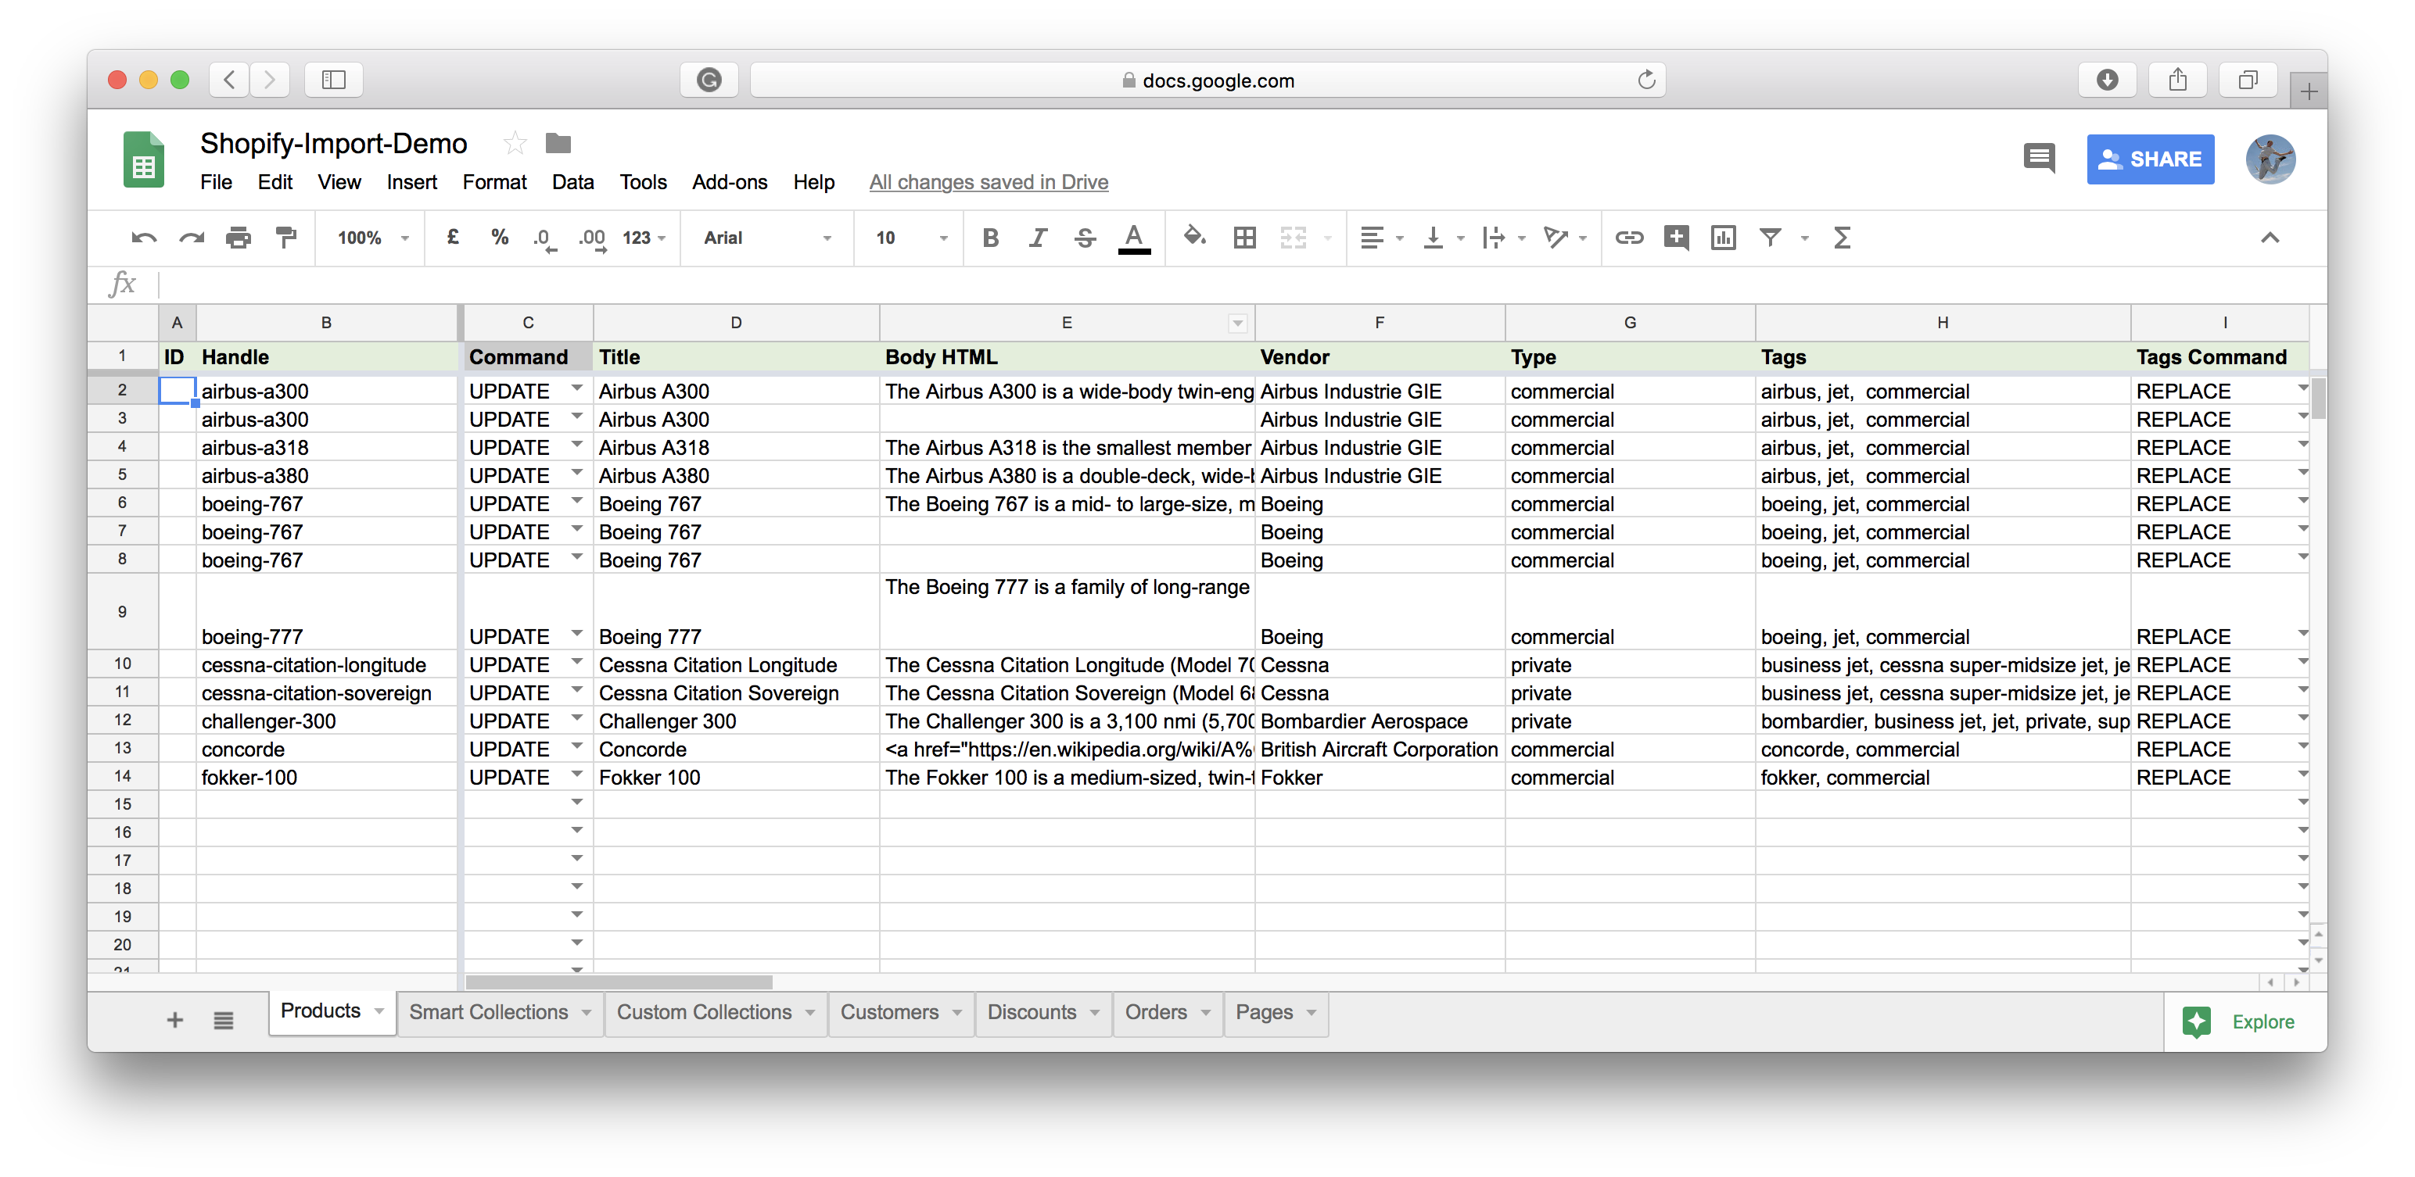Open the Add-ons menu
Screen dimensions: 2415x1177
pyautogui.click(x=730, y=182)
